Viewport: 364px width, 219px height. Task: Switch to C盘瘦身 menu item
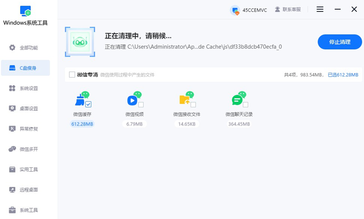[26, 68]
